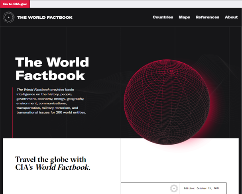Click the 'Edition: October 21, 2021' text
The height and width of the screenshot is (194, 242).
click(202, 188)
